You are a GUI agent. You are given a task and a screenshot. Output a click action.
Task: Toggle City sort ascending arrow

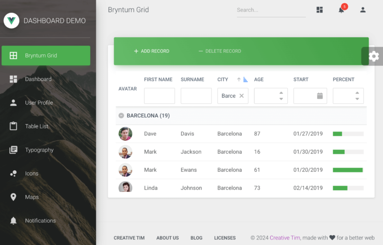[239, 80]
